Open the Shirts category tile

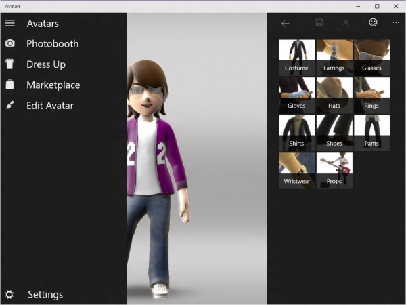point(297,133)
